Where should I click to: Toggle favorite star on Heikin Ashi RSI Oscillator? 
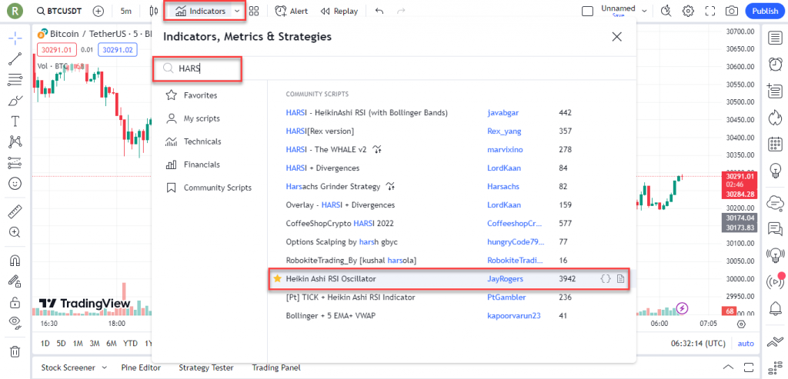277,278
